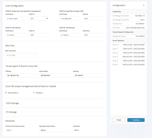
Task: Select the Out of band radio button
Action: (x=6, y=93)
